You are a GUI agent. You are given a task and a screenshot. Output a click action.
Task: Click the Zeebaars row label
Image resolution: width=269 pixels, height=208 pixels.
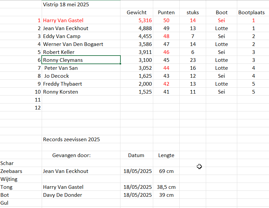[x=21, y=171]
